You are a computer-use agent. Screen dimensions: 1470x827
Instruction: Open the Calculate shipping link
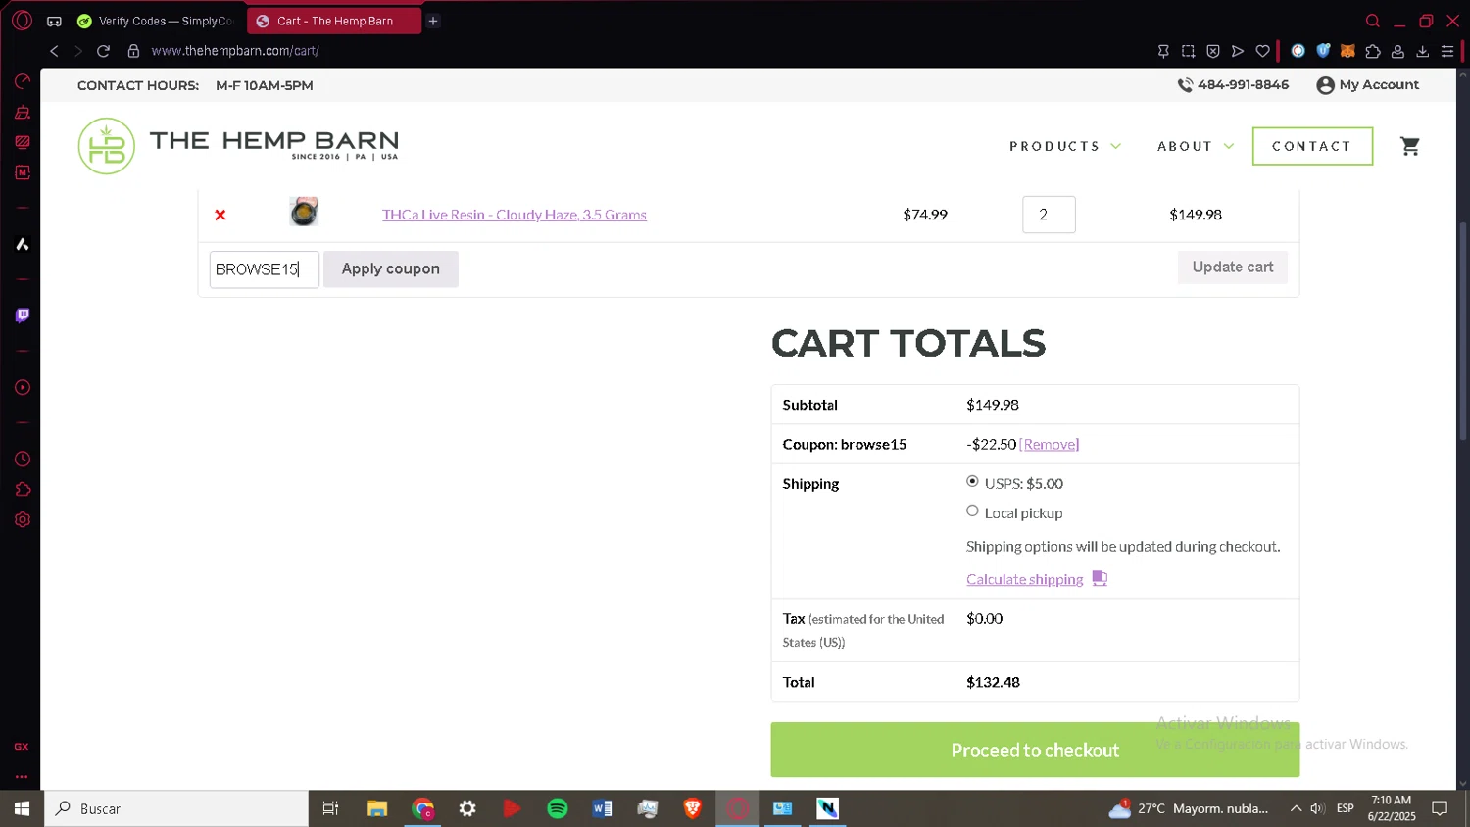pos(1025,579)
